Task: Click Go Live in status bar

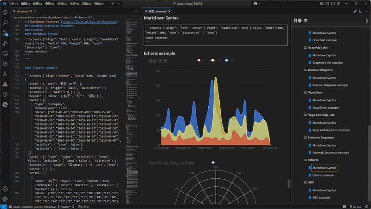Action: click(356, 207)
